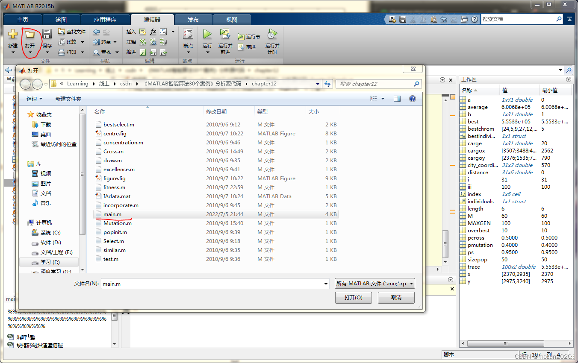
Task: Click the 运行并前进 run and advance icon
Action: [x=225, y=34]
